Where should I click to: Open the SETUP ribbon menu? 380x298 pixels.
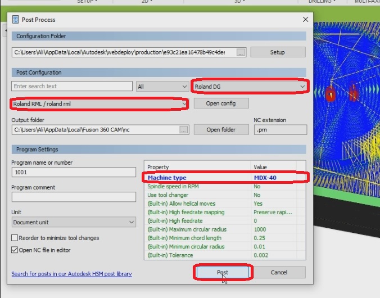(x=87, y=2)
